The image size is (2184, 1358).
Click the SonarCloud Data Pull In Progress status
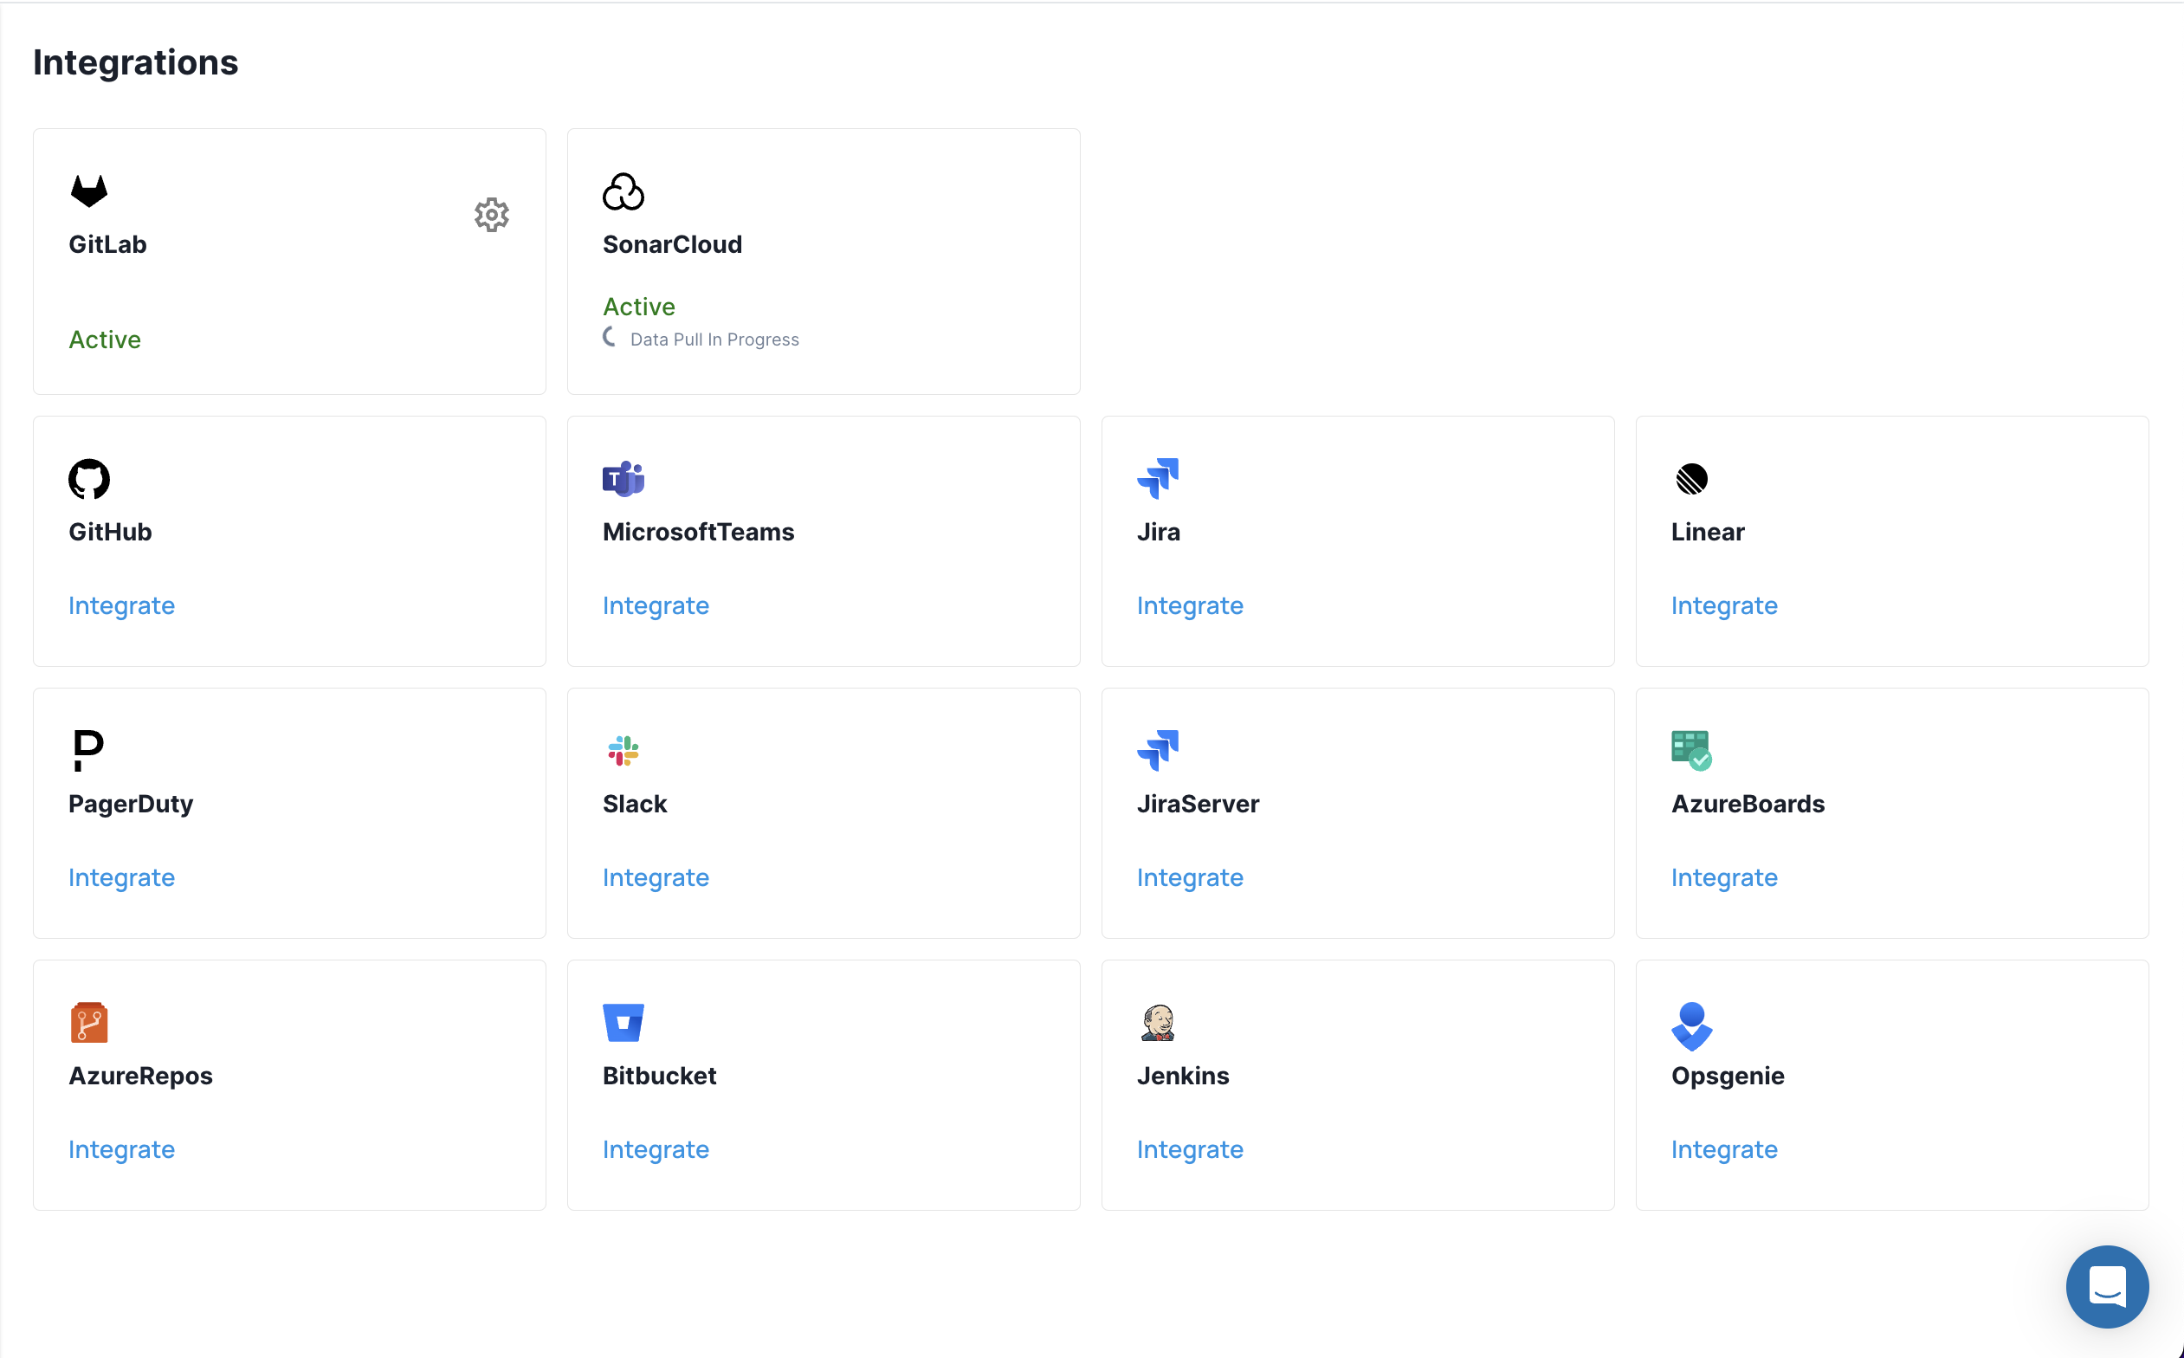point(714,339)
